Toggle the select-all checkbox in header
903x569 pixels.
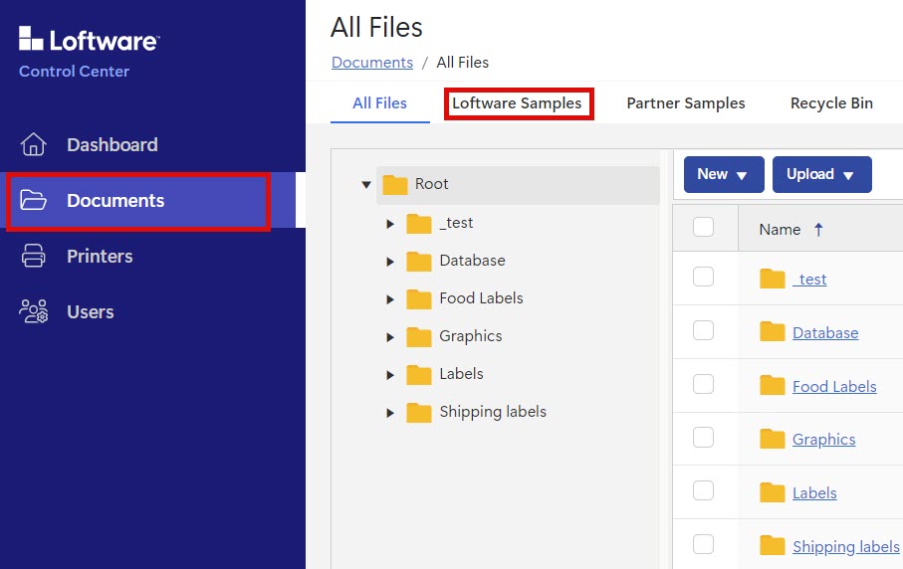tap(704, 228)
